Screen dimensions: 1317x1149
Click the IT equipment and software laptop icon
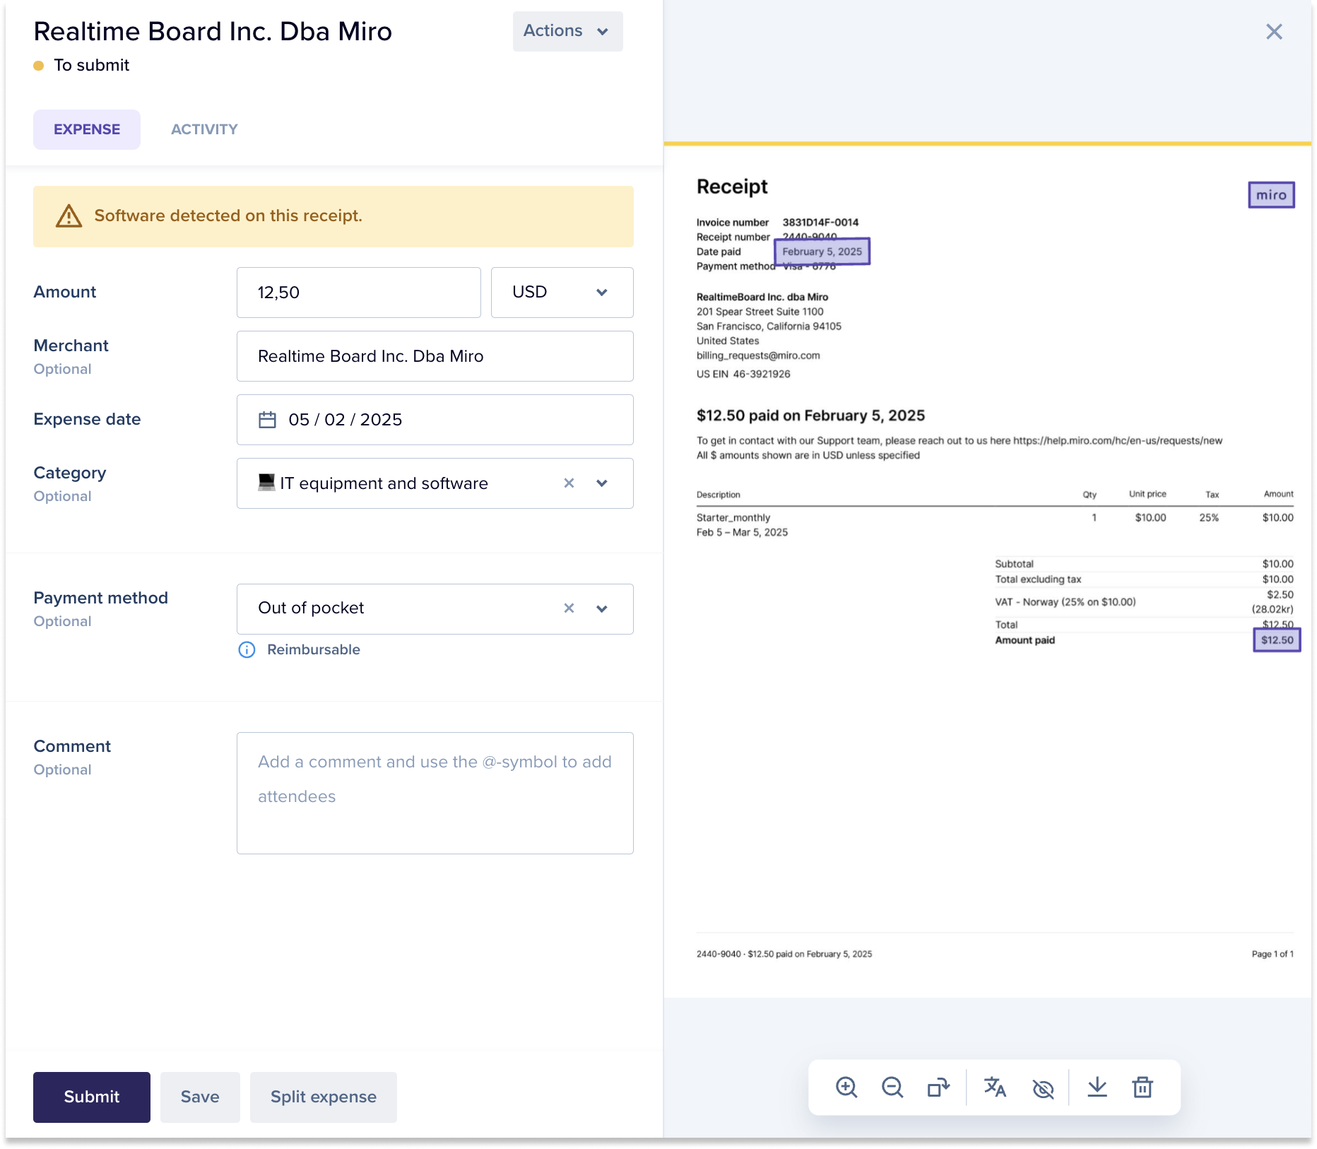tap(266, 483)
